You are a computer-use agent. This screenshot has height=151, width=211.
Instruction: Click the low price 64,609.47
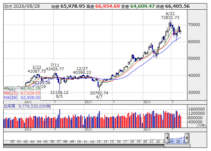[142, 6]
